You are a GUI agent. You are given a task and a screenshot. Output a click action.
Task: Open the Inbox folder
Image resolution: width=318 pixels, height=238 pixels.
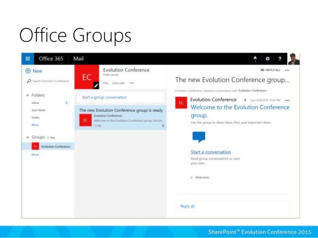35,103
